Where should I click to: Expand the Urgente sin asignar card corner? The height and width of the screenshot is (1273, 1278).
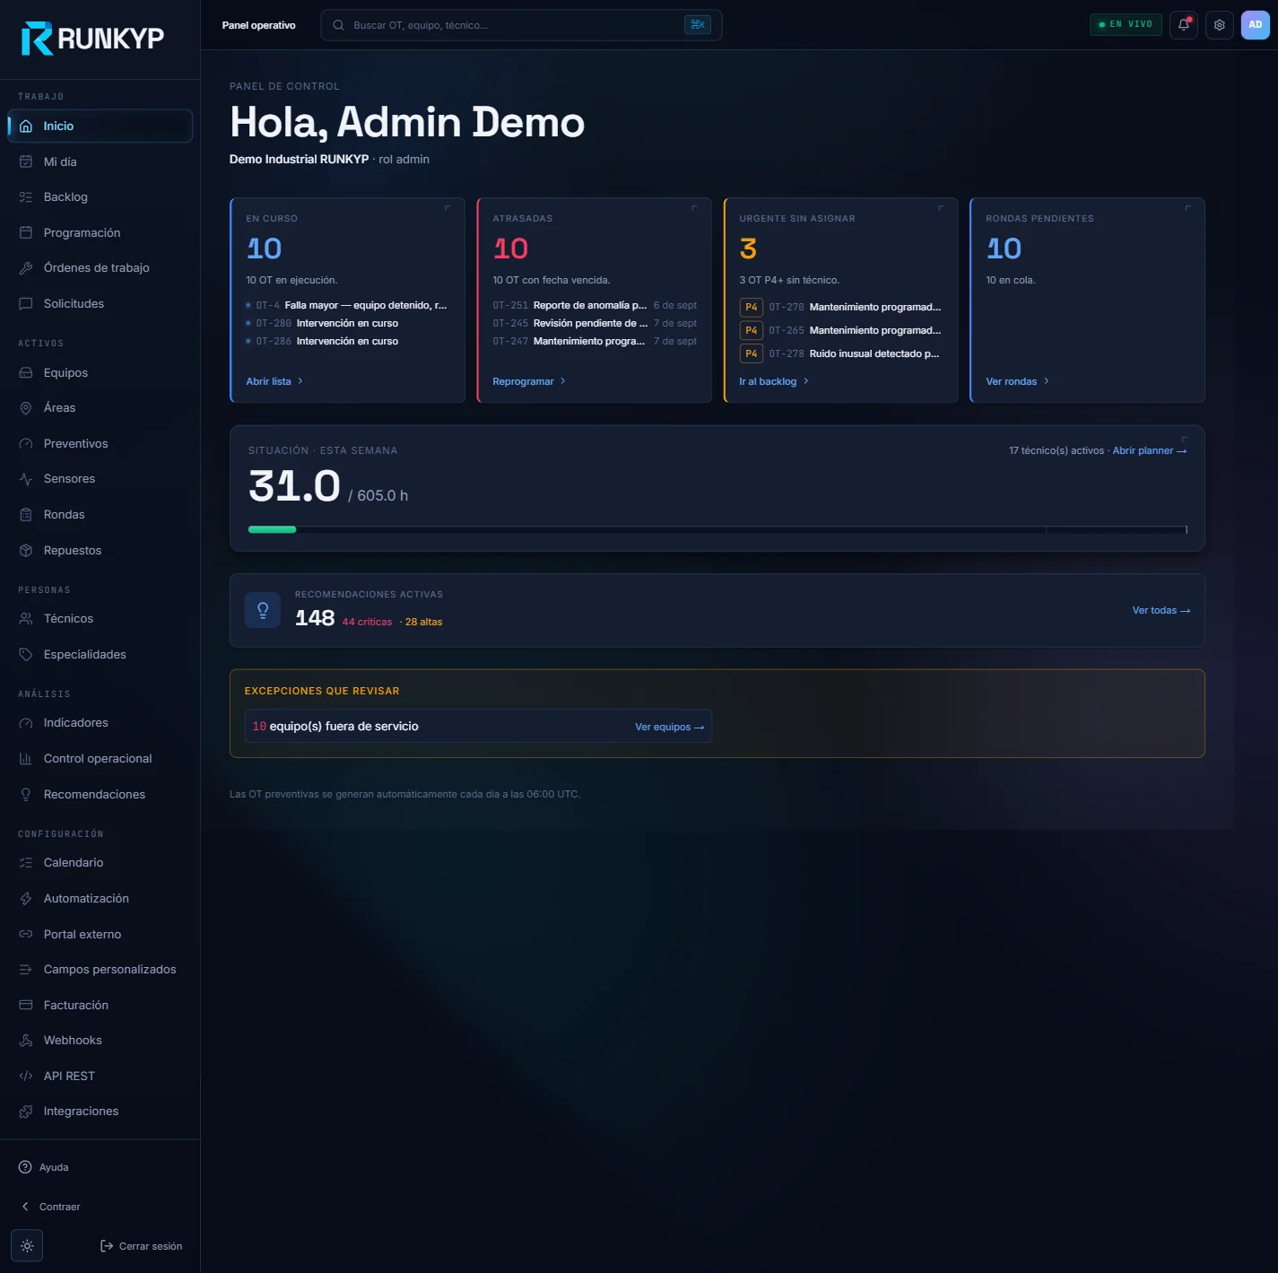(x=941, y=208)
